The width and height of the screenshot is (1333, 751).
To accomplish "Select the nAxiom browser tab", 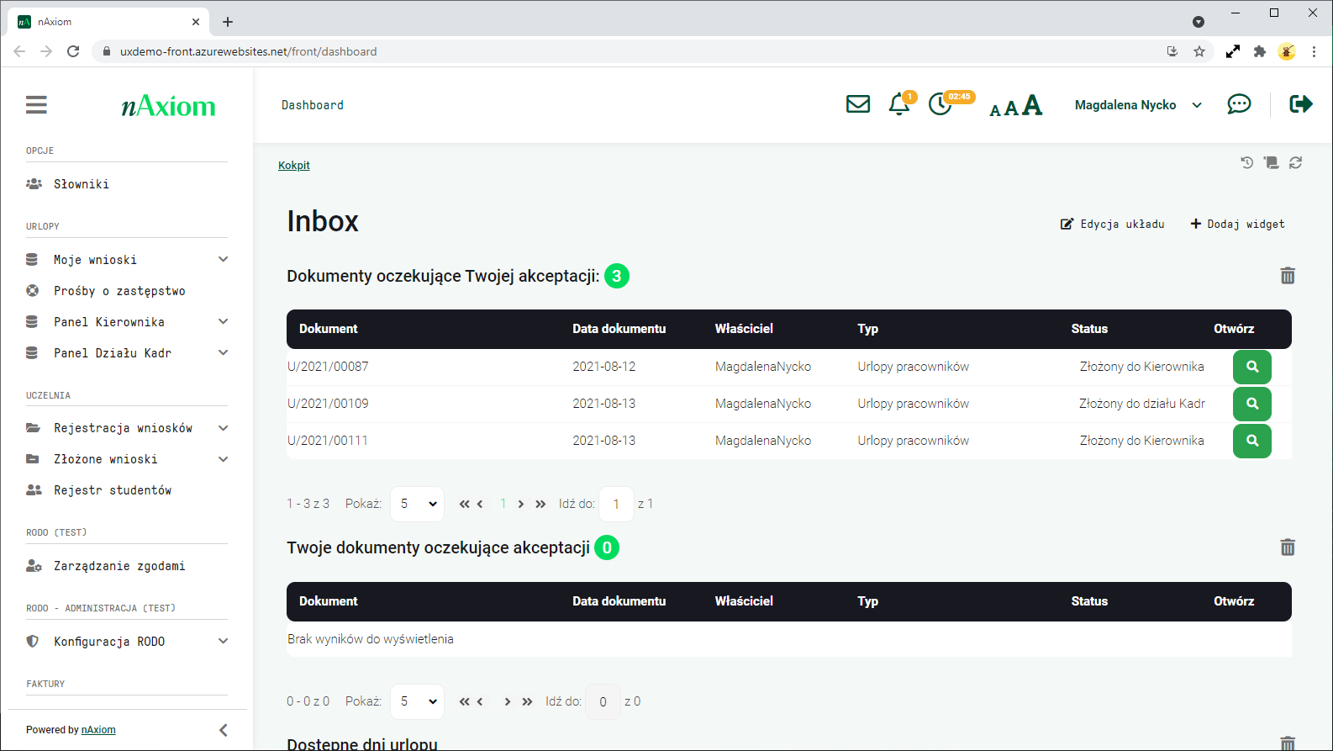I will pos(109,22).
